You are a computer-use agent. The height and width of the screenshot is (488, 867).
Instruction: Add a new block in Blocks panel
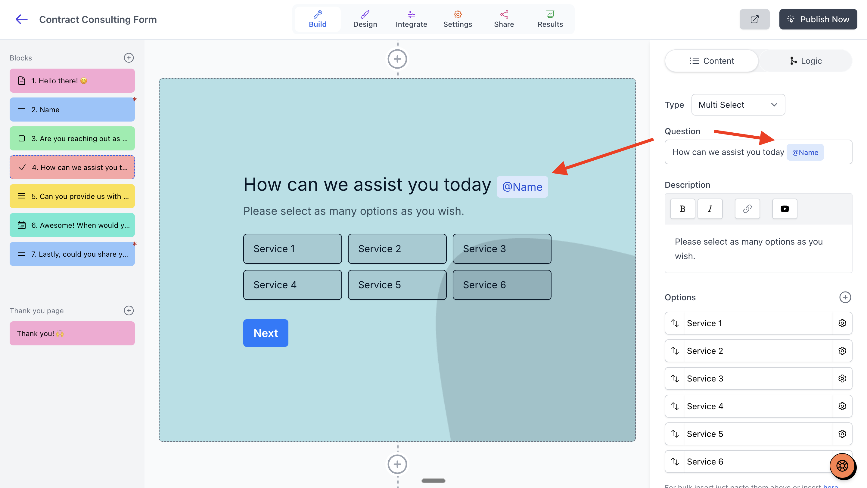click(x=129, y=58)
